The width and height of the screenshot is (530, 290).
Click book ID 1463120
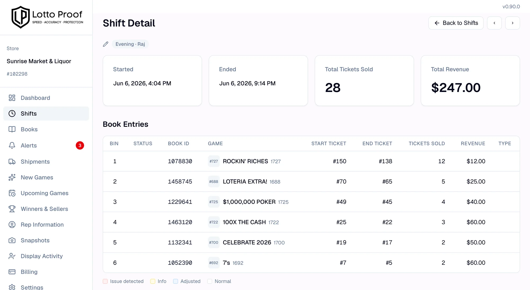coord(180,222)
